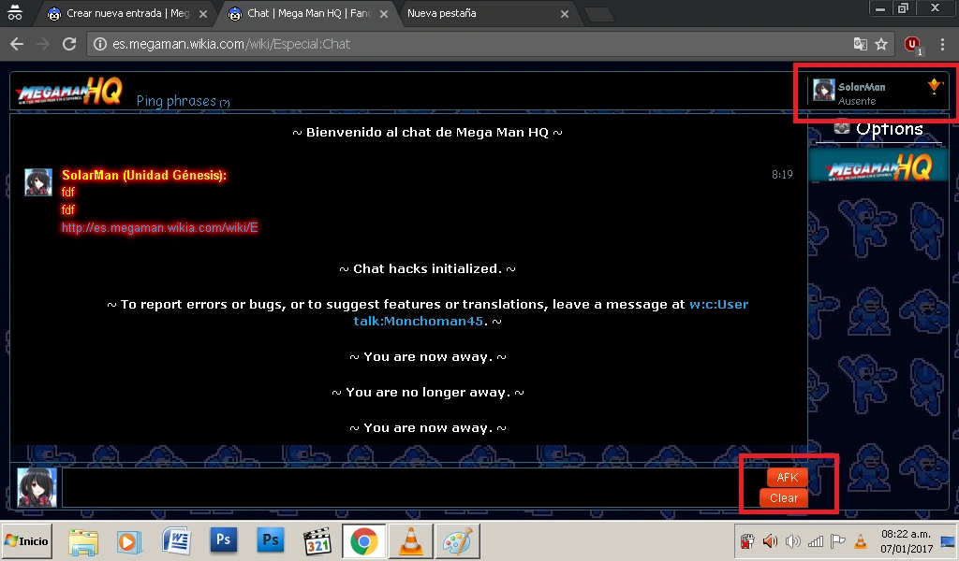Click the VLC cone in system tray
959x561 pixels.
pyautogui.click(x=861, y=540)
